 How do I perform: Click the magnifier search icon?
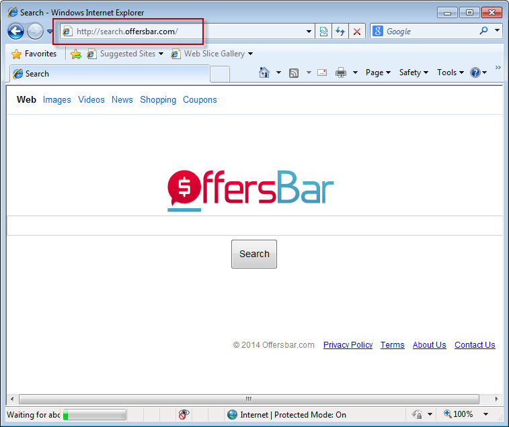[483, 31]
